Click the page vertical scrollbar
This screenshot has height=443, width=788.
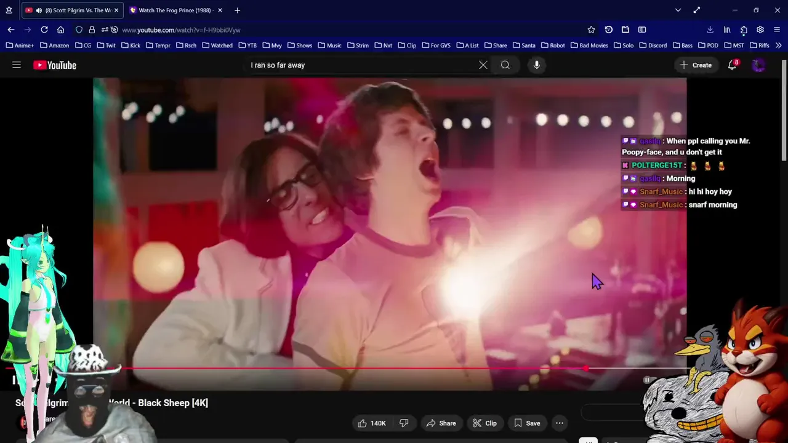click(784, 111)
